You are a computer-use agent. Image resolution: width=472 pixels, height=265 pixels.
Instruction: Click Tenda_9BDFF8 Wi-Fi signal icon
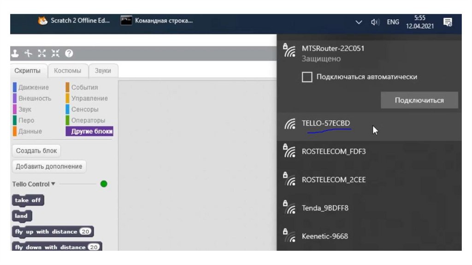(289, 207)
